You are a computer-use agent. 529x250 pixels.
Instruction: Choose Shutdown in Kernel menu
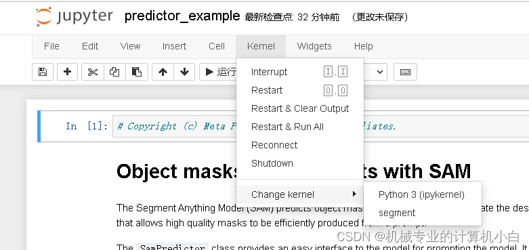click(300, 163)
